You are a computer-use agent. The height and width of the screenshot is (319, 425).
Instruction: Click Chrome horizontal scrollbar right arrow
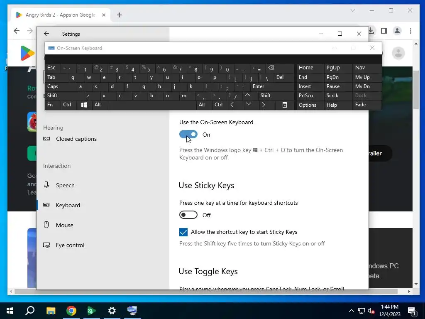pos(409,291)
